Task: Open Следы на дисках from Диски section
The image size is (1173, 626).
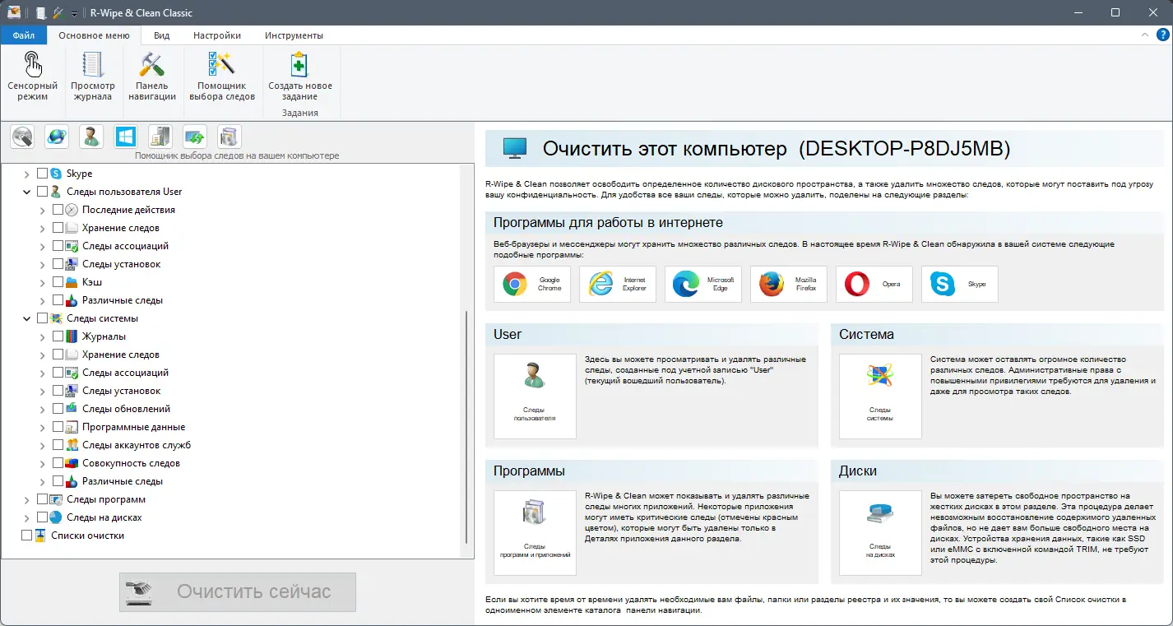Action: [x=880, y=533]
